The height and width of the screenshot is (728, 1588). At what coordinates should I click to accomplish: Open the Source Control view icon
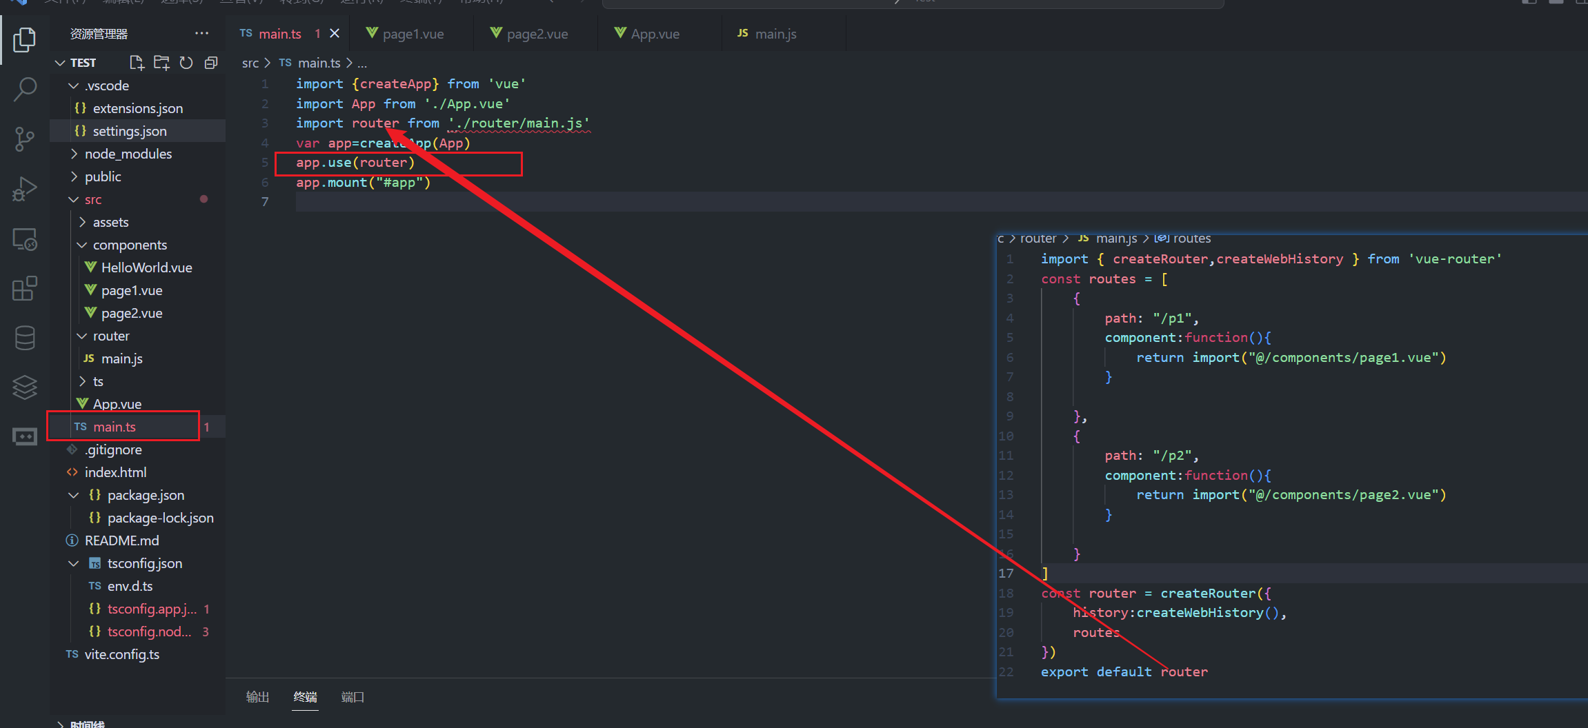coord(25,139)
